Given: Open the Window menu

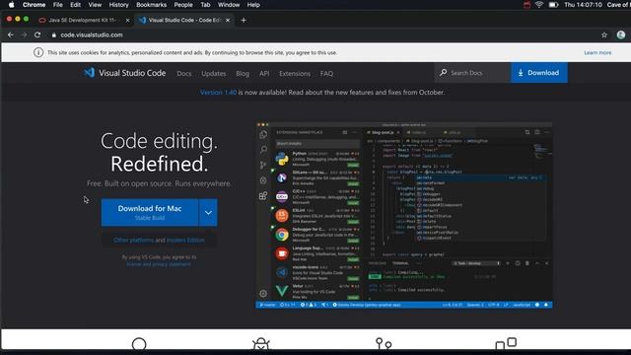Looking at the screenshot, I should [229, 5].
